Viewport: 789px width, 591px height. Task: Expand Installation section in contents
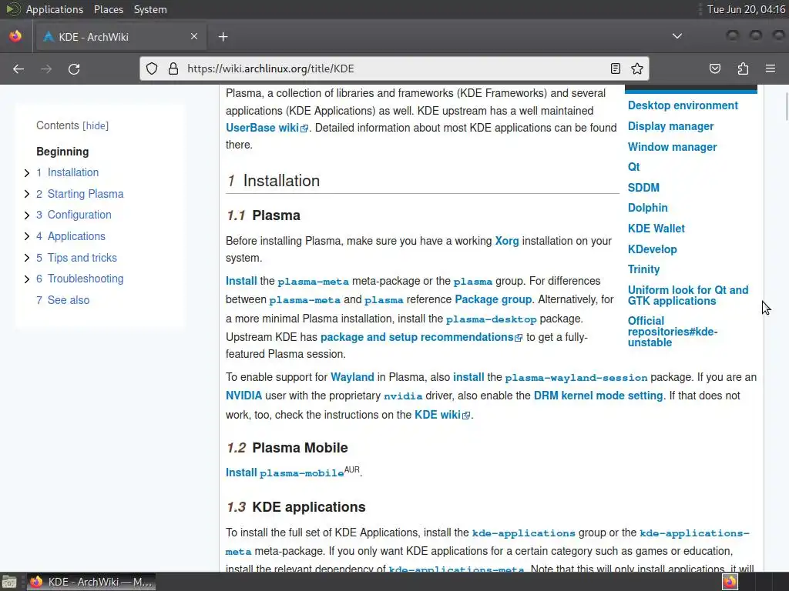(27, 173)
